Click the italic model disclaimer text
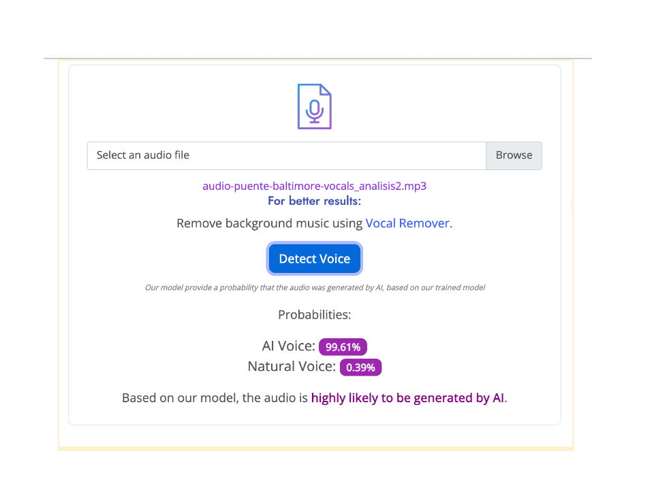 tap(315, 287)
